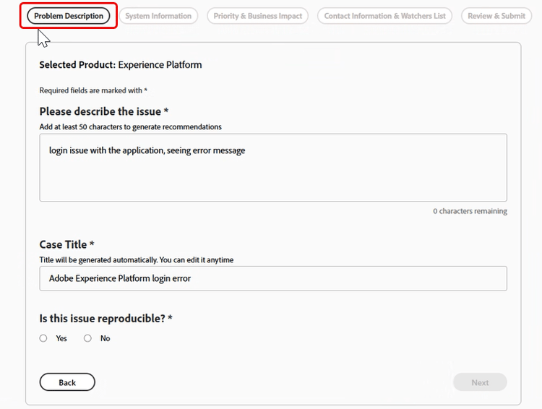The height and width of the screenshot is (409, 542).
Task: Select Yes for issue reproducible
Action: (43, 338)
